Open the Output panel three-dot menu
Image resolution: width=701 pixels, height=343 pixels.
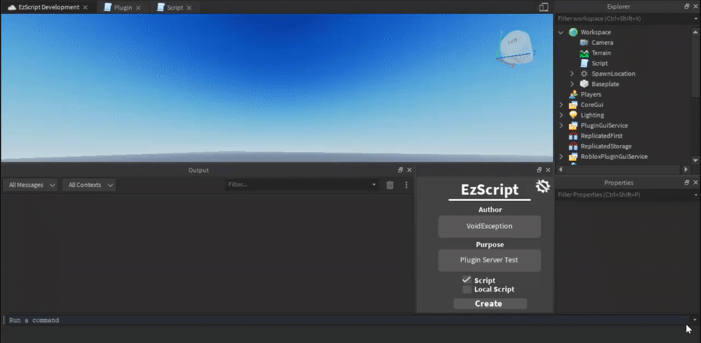[x=407, y=185]
